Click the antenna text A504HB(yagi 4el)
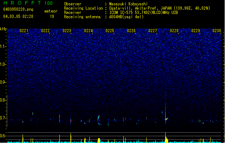Viewport: 225px width, 143px height. (126, 17)
